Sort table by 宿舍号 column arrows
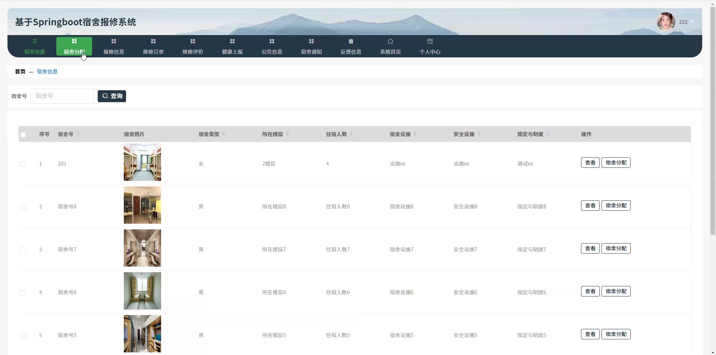The width and height of the screenshot is (716, 355). coord(78,134)
